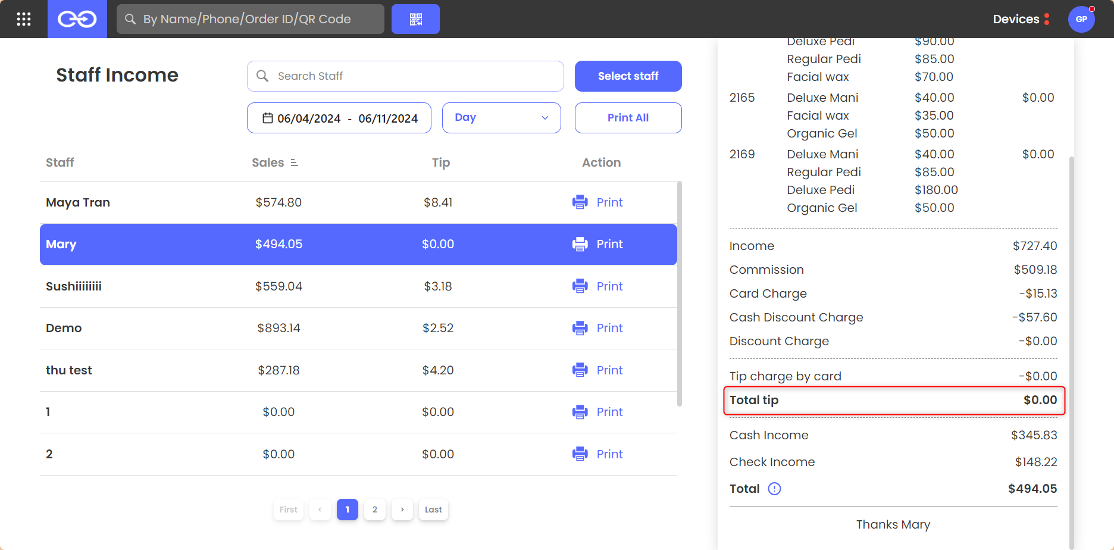Click the calendar icon in date range
The width and height of the screenshot is (1114, 550).
tap(268, 118)
